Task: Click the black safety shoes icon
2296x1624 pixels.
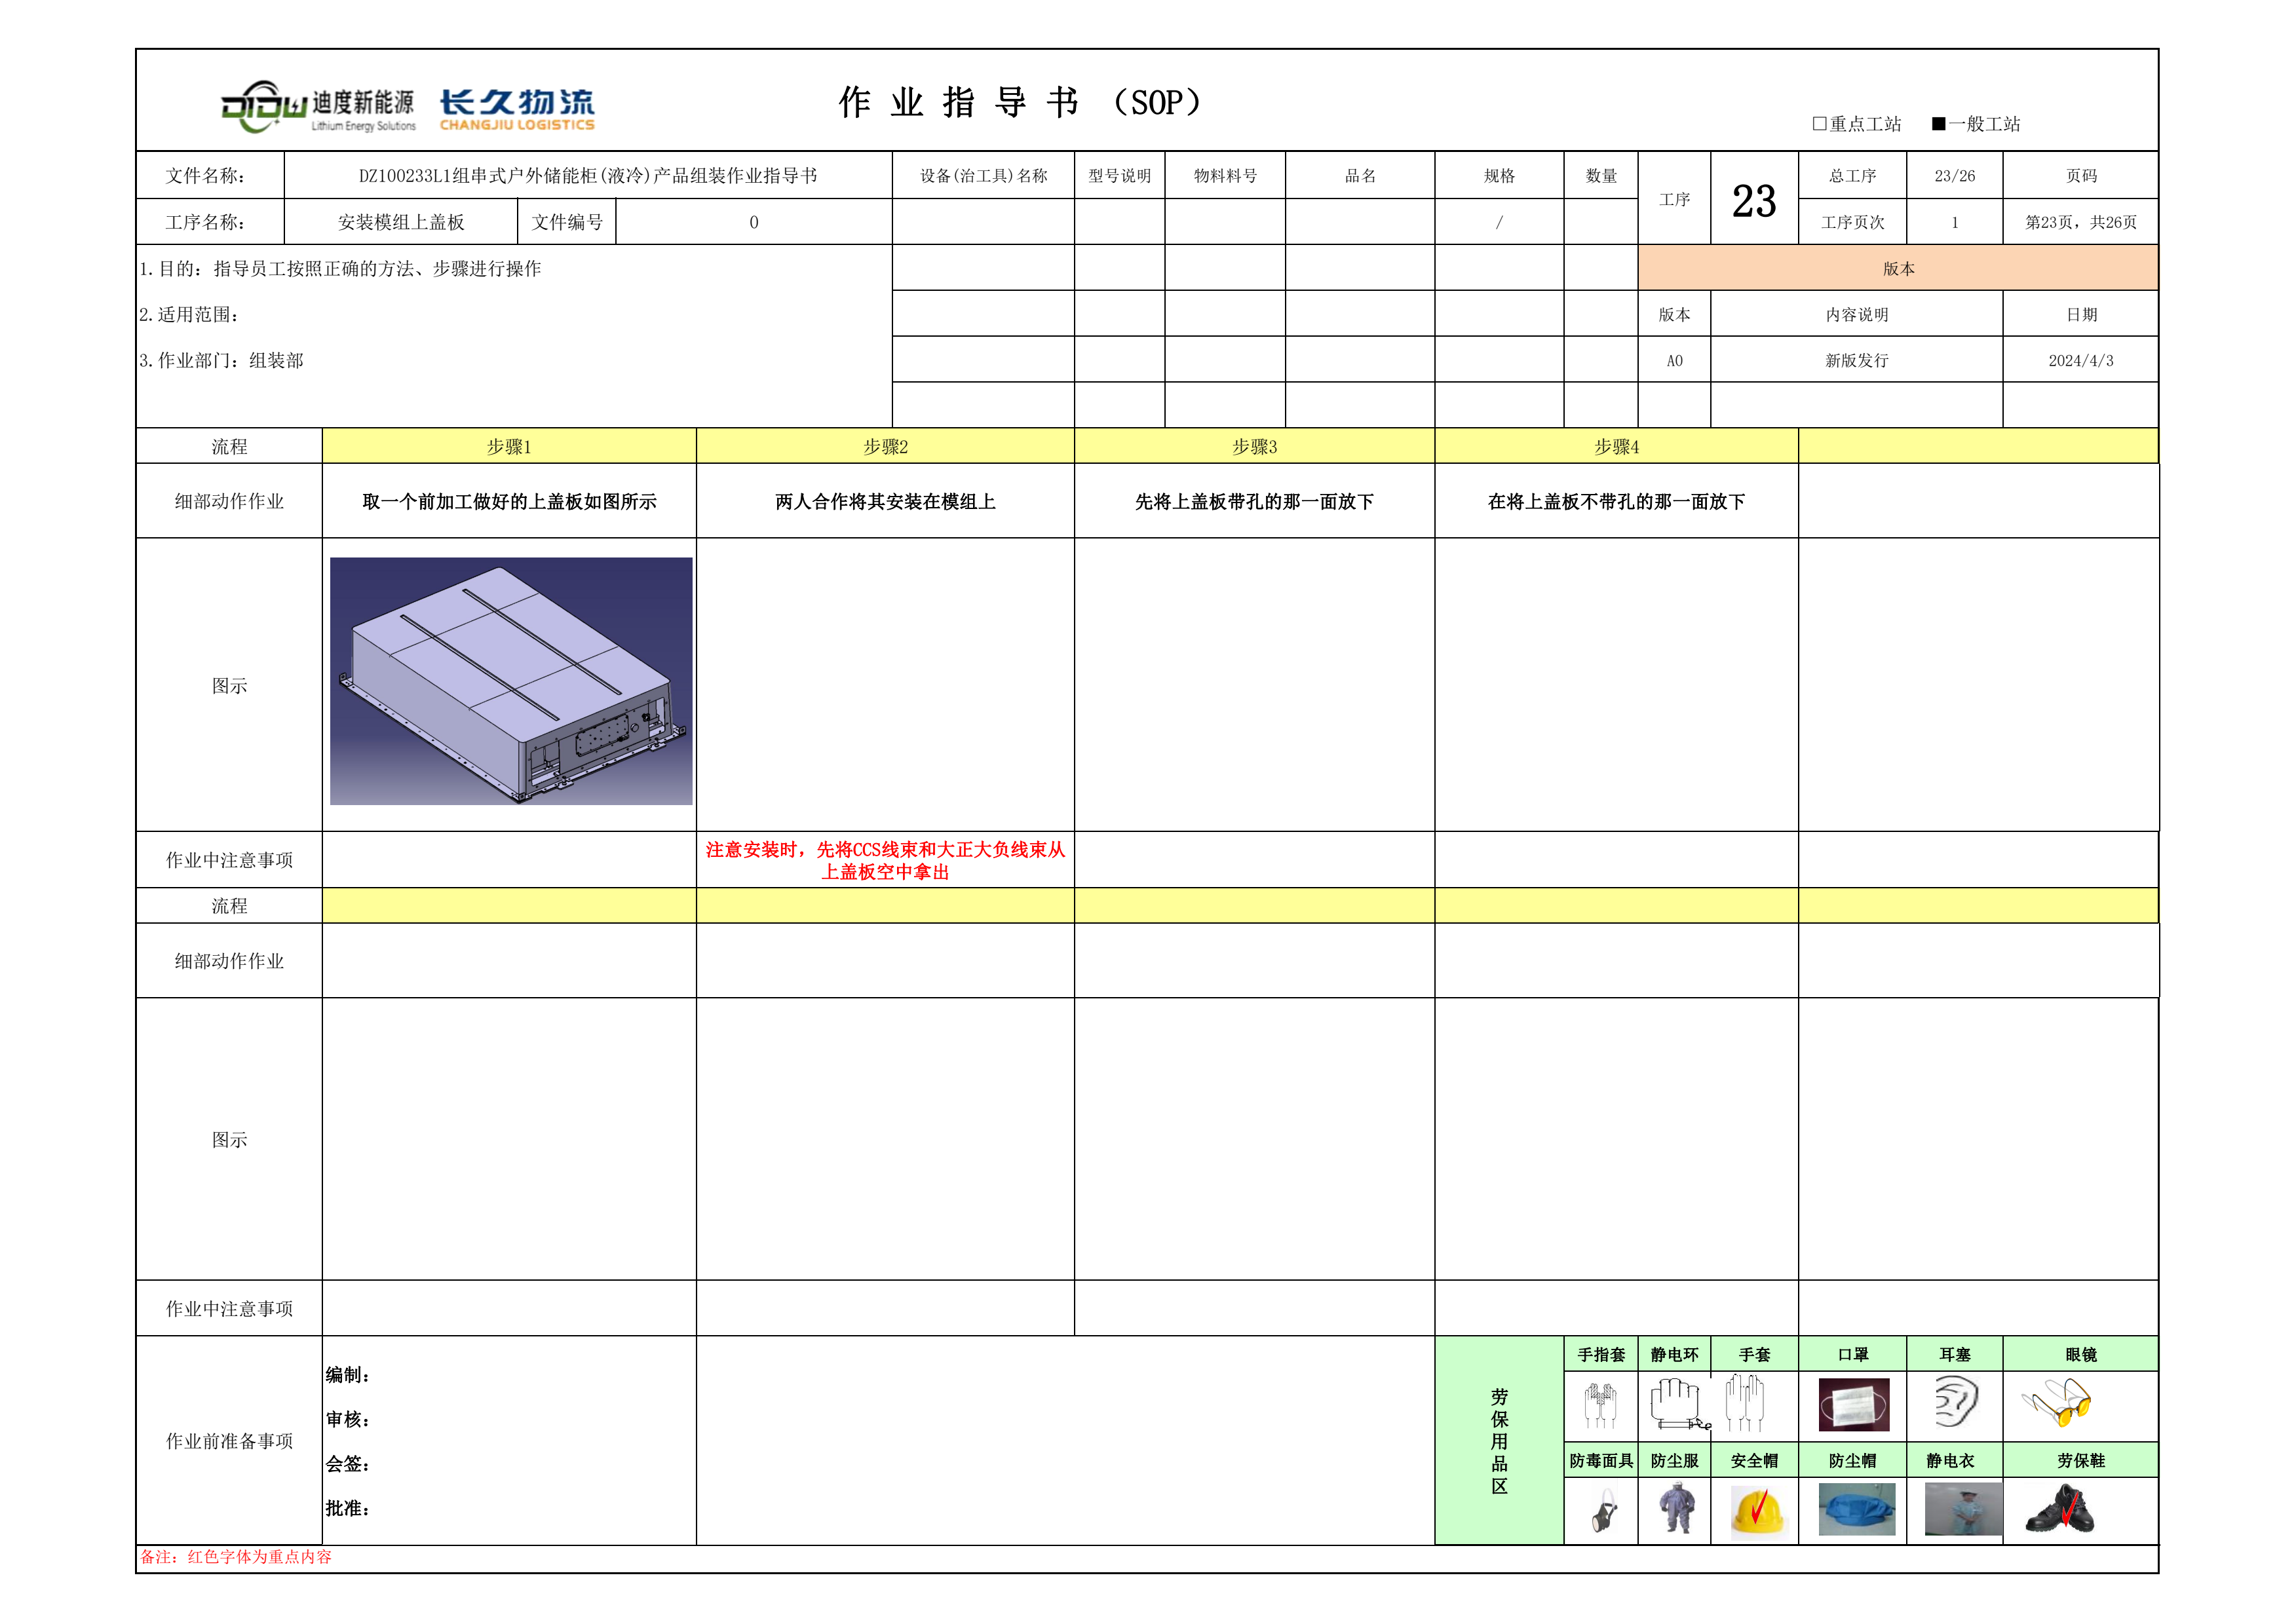Action: pos(2061,1510)
